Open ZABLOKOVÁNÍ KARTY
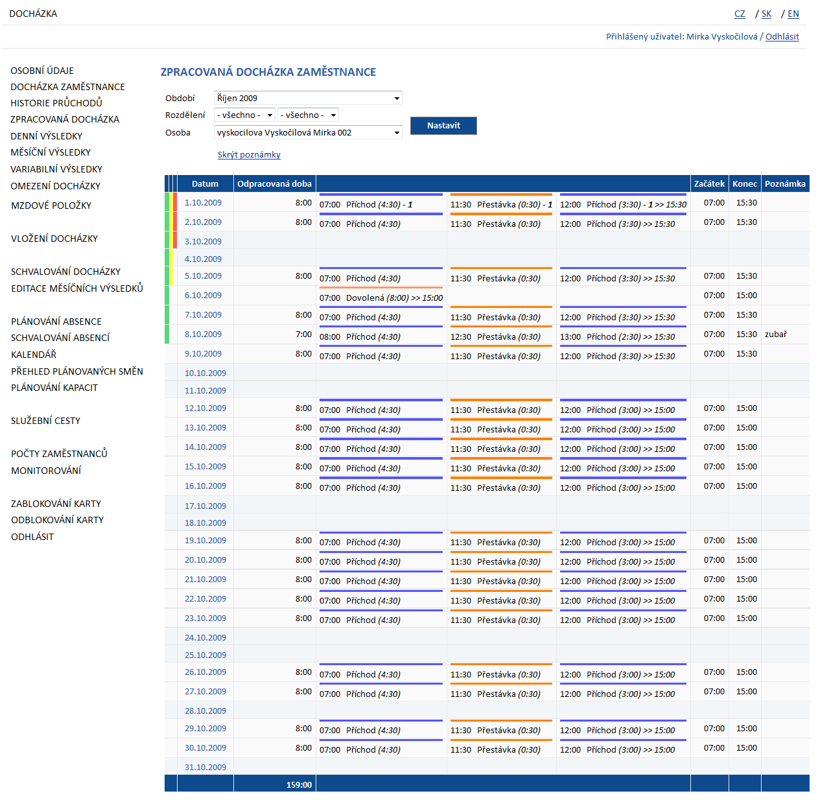Screen dimensions: 818x800 (x=56, y=504)
